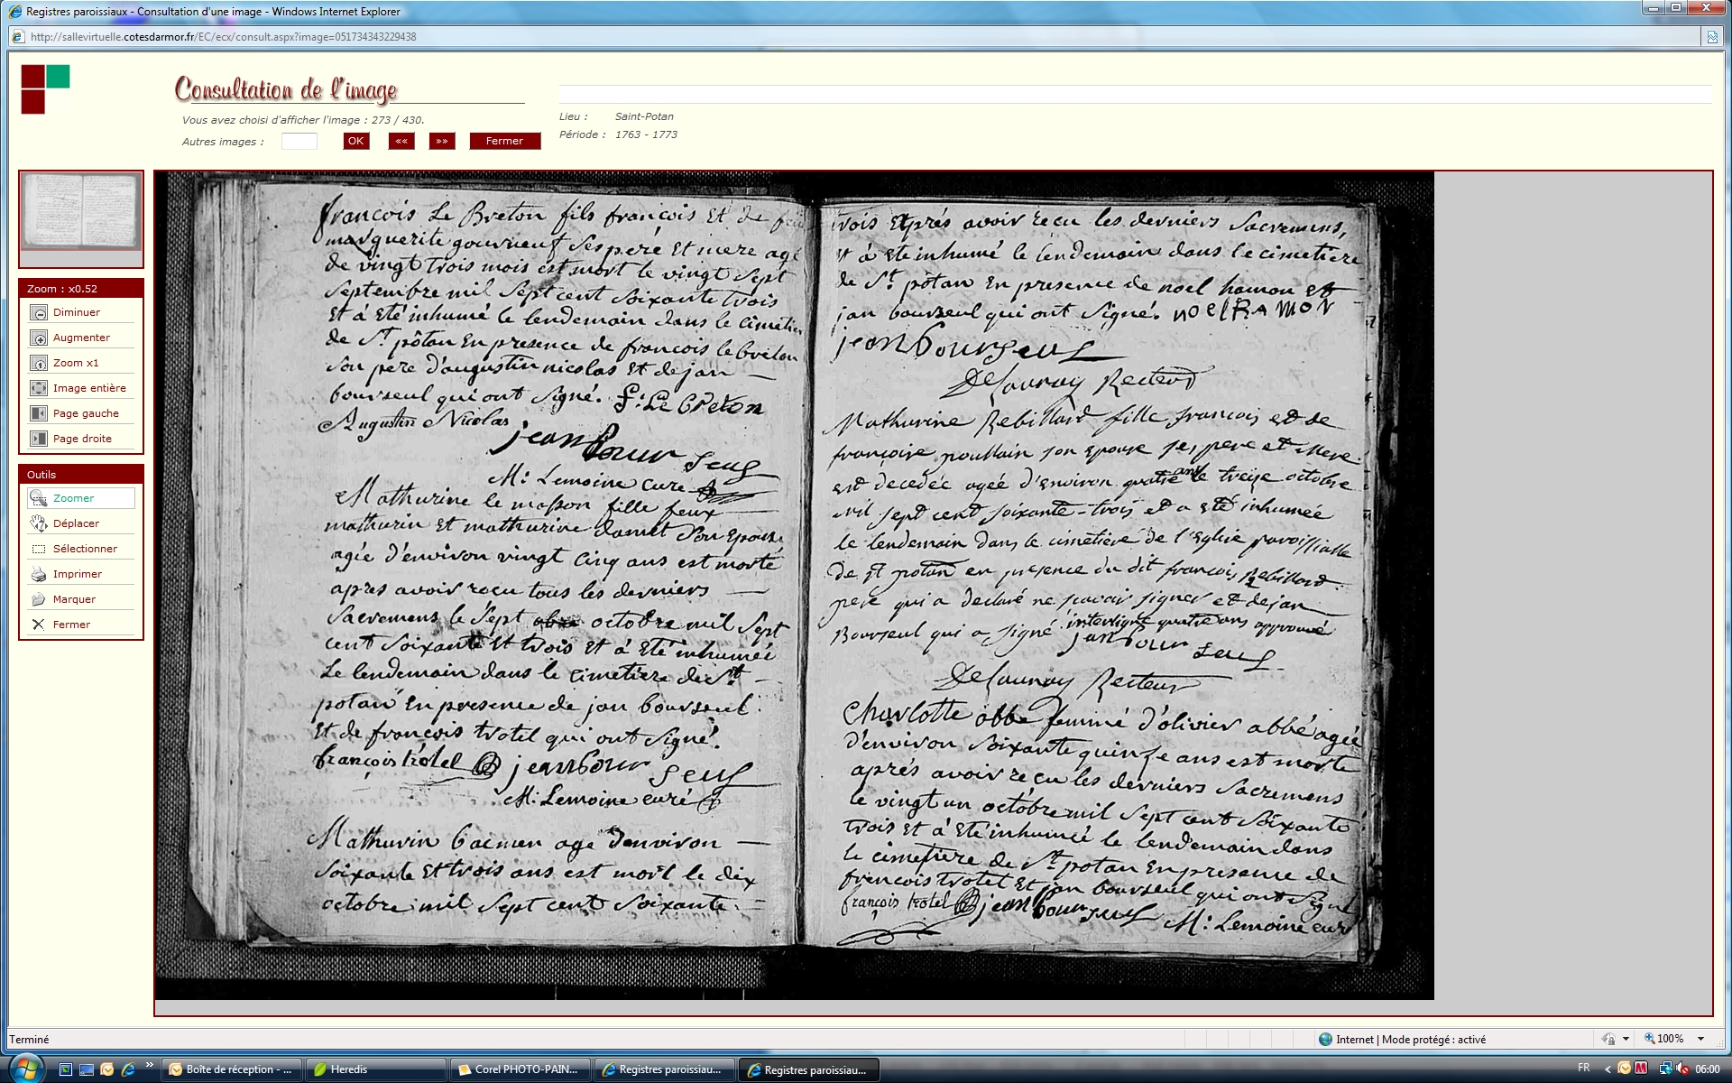Click the Augmenter zoom-in icon
Image resolution: width=1732 pixels, height=1083 pixels.
coord(39,338)
